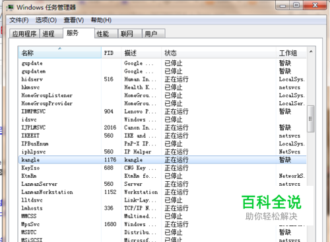The height and width of the screenshot is (242, 330).
Task: Switch to the 联网 tab
Action: pyautogui.click(x=130, y=34)
